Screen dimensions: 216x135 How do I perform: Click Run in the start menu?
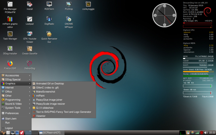tap(16, 123)
